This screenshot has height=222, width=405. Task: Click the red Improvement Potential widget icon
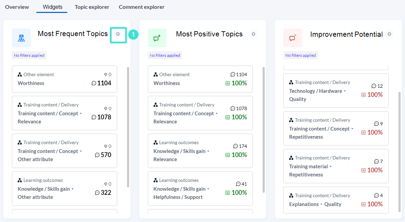click(293, 38)
